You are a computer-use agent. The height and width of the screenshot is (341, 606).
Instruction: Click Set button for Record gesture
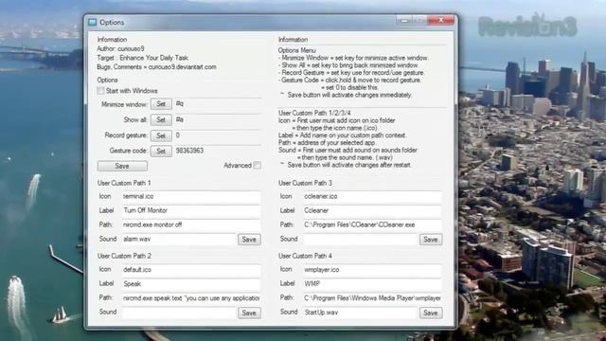pyautogui.click(x=161, y=135)
